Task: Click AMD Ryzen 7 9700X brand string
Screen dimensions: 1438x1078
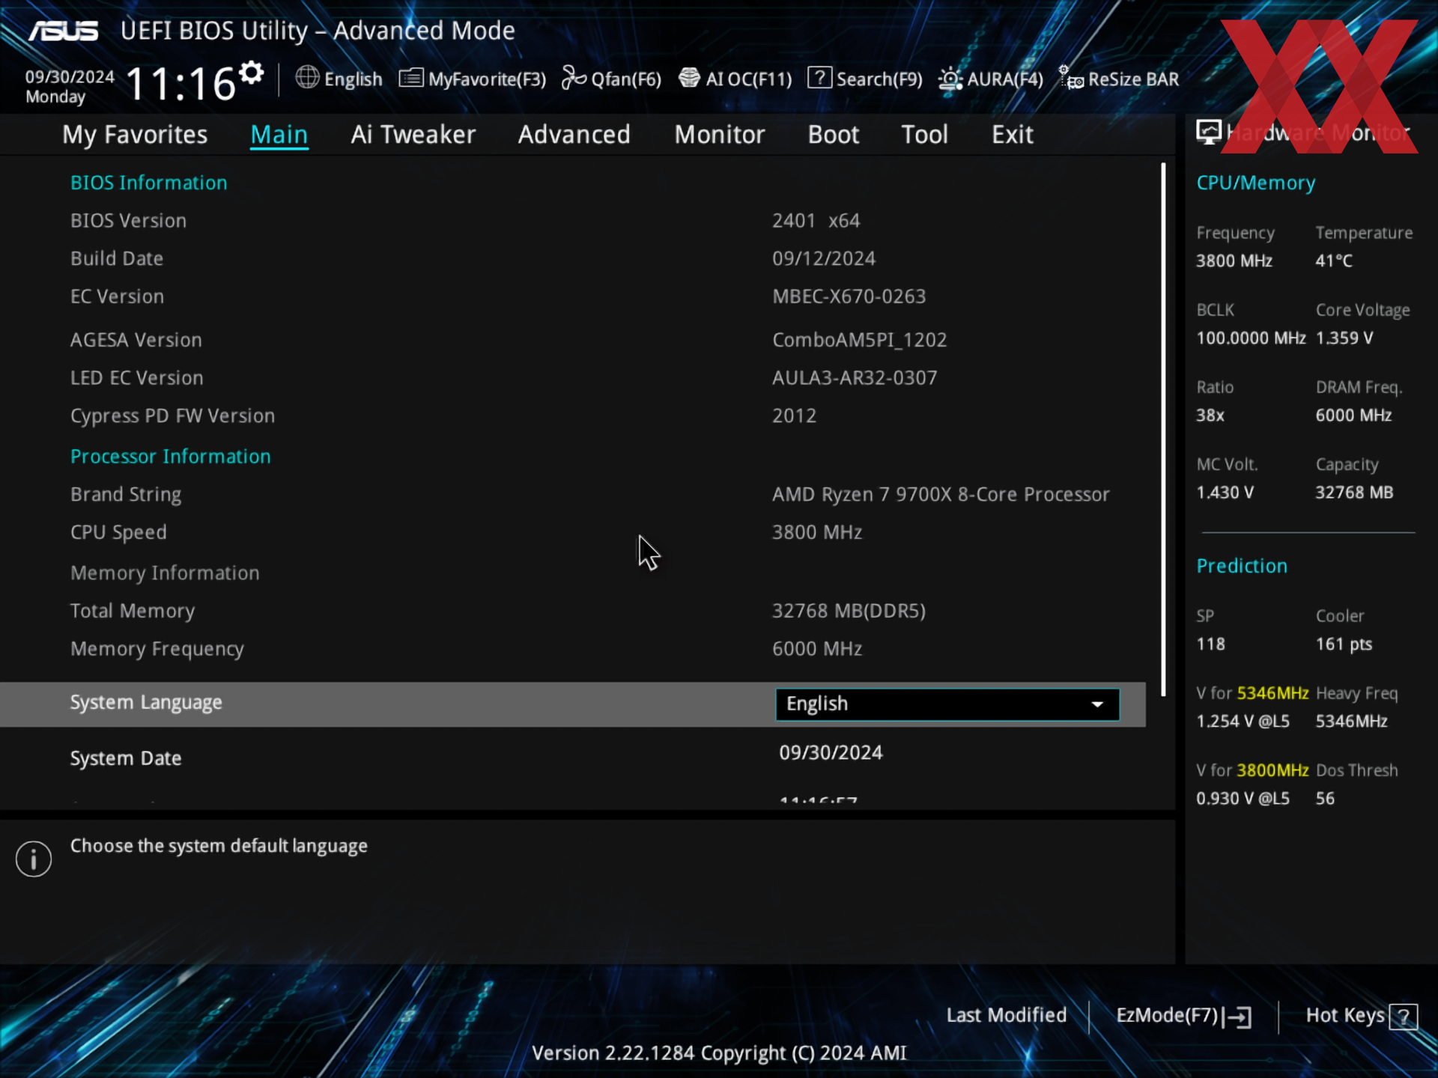Action: [941, 495]
